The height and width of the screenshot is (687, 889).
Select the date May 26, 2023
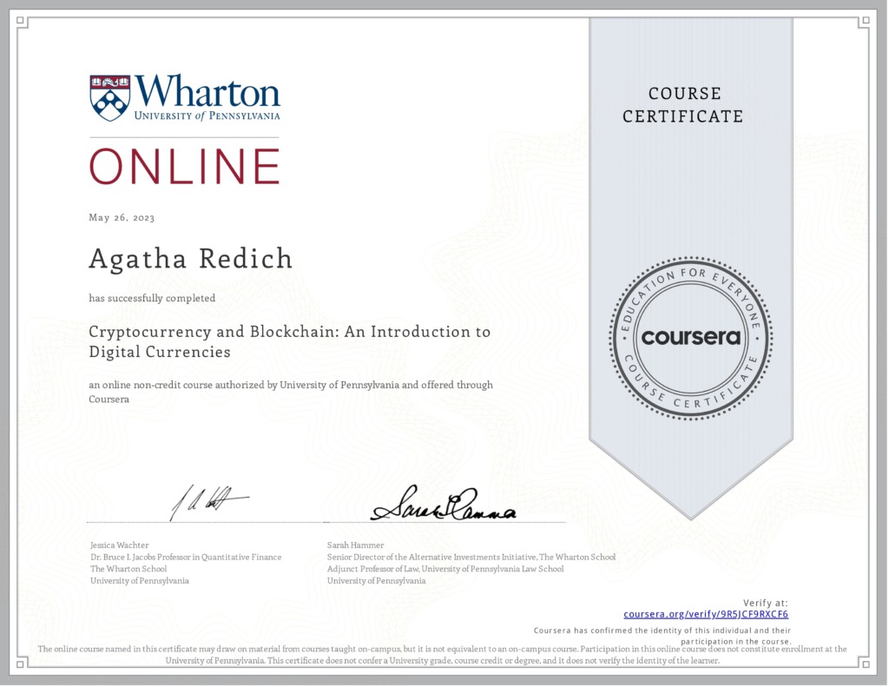[122, 218]
